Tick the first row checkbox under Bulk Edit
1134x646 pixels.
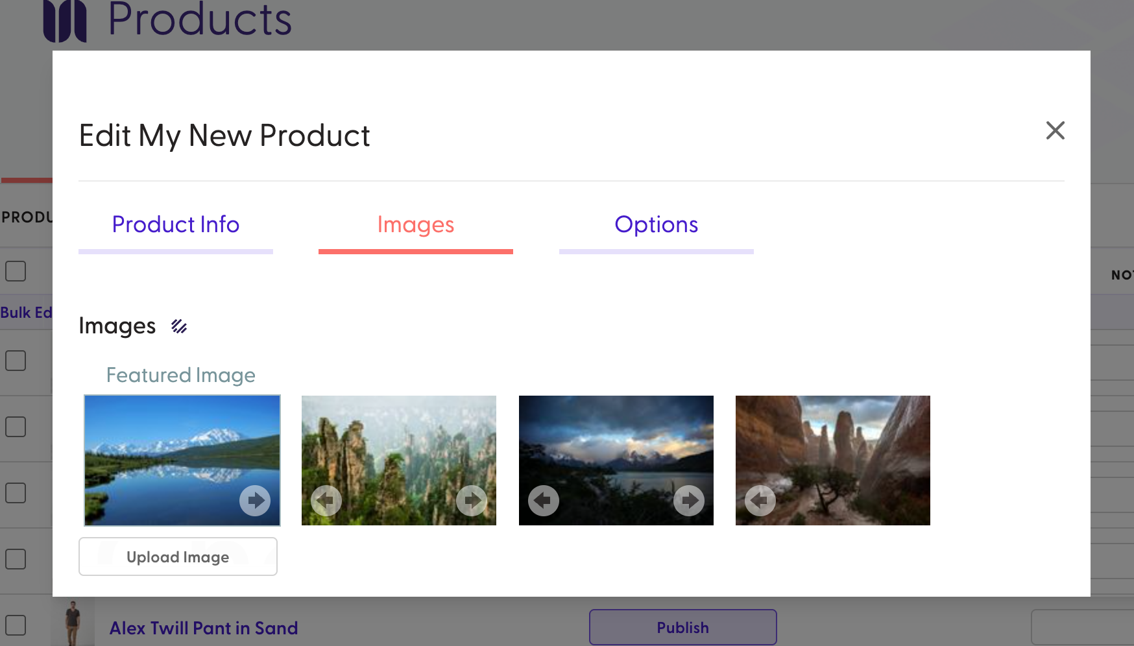[x=16, y=361]
